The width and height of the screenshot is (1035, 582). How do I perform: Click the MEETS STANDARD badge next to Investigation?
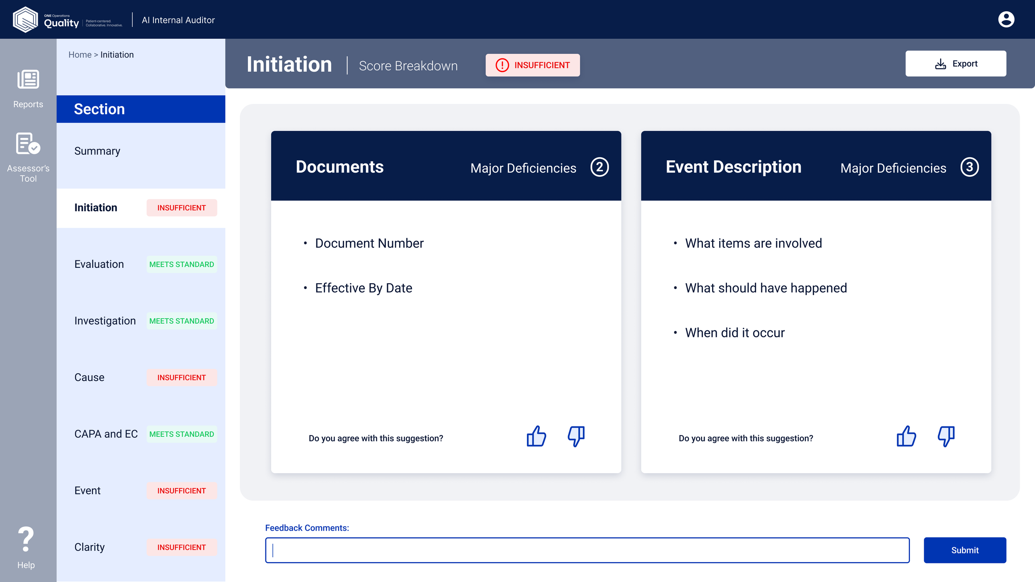[x=181, y=321]
